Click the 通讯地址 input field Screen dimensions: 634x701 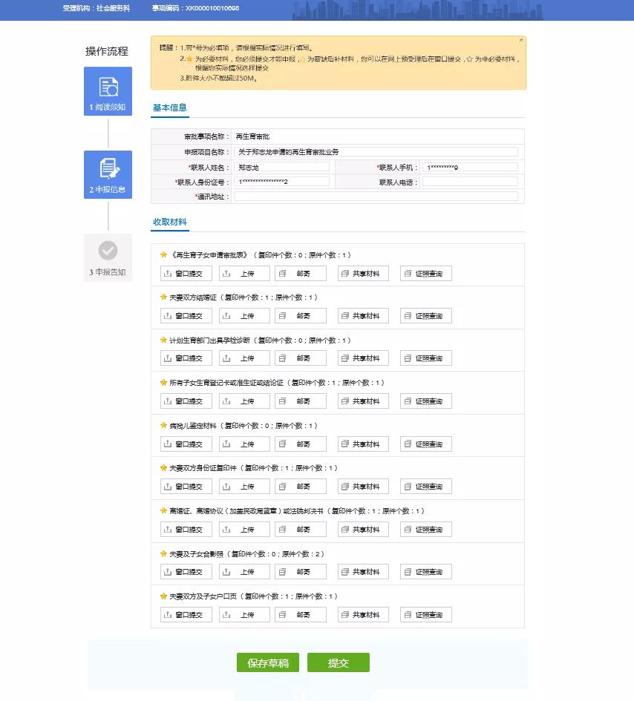376,197
